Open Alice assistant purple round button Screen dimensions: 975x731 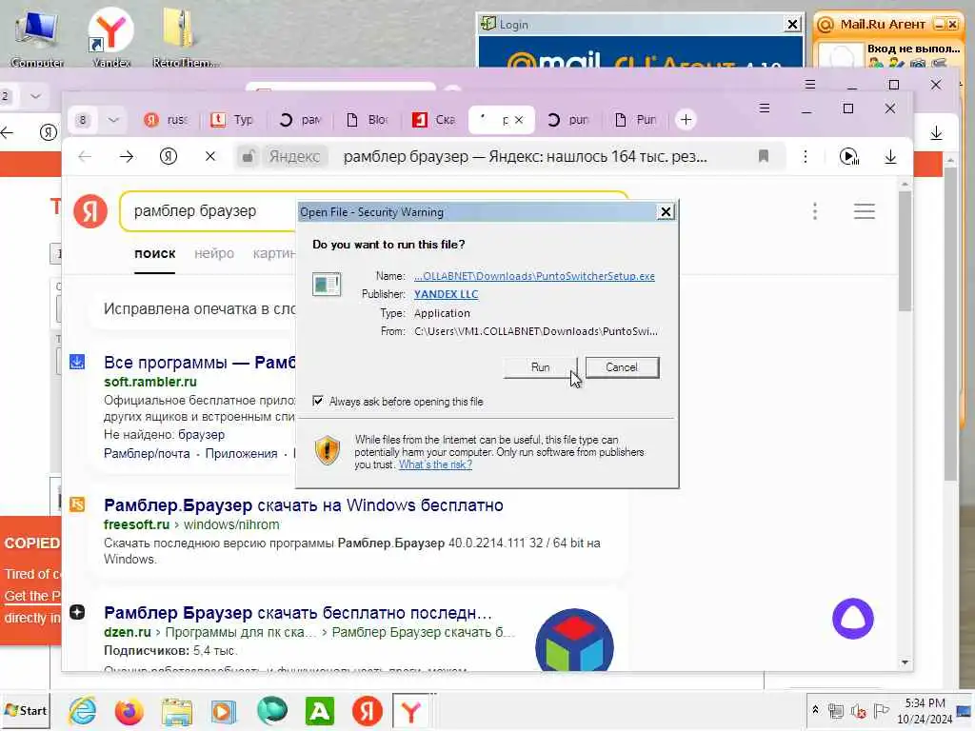tap(852, 619)
